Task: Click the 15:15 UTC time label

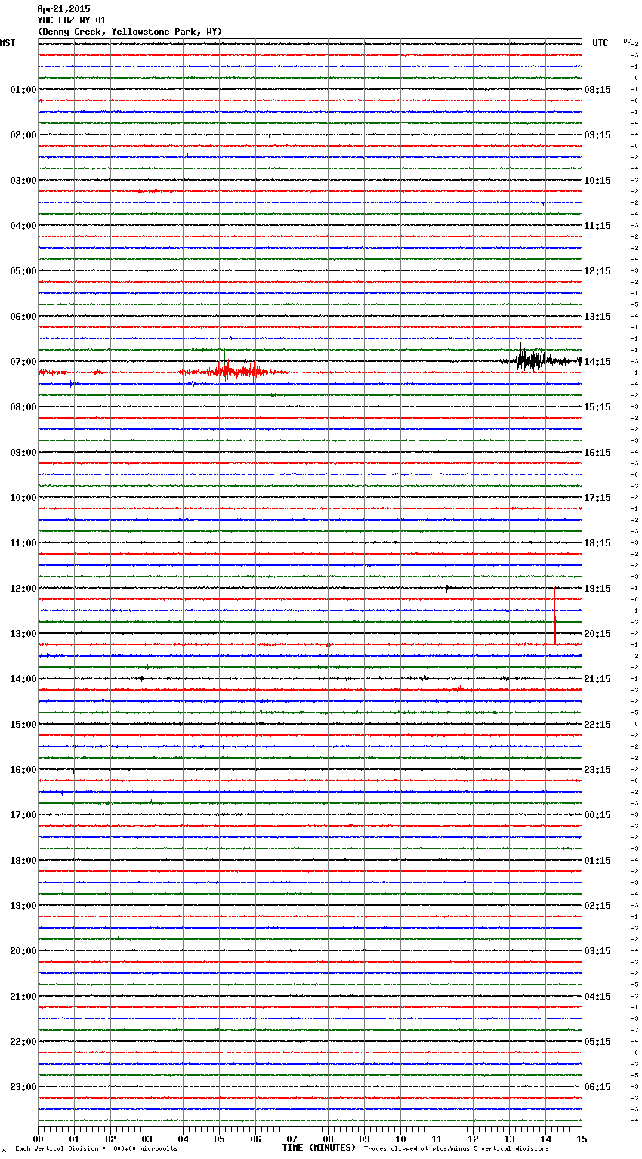Action: point(597,407)
